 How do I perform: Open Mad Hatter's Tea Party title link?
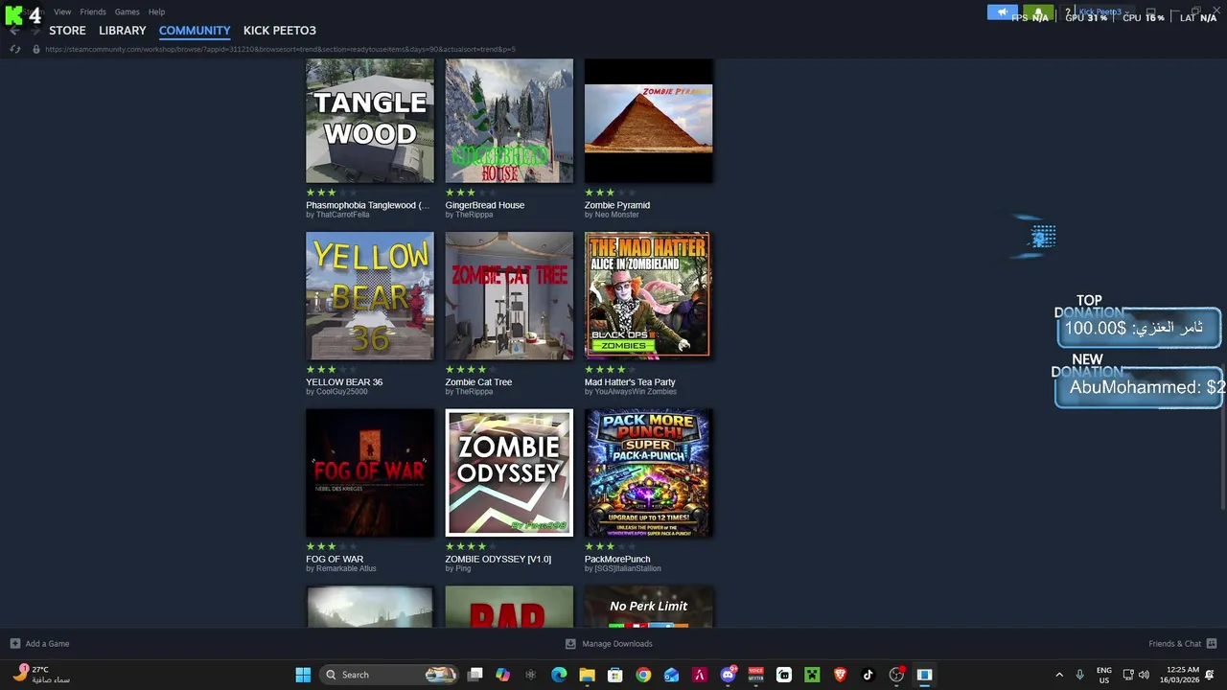(x=630, y=382)
